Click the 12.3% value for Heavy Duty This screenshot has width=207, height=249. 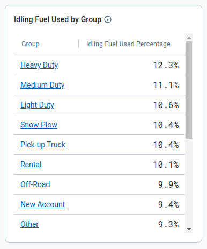166,65
